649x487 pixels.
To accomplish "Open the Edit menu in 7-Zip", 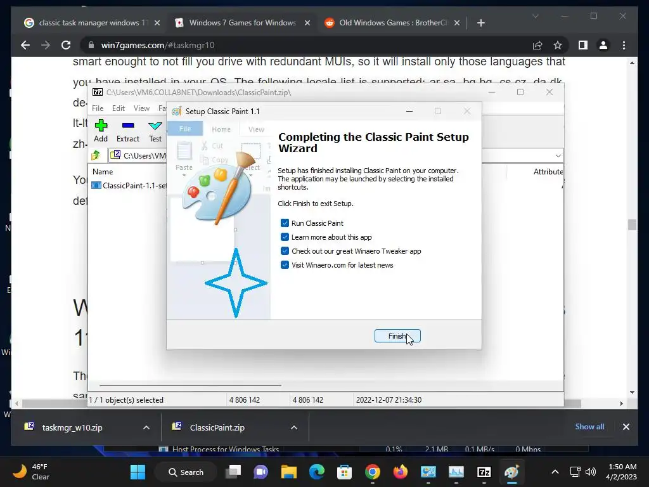I will point(119,108).
